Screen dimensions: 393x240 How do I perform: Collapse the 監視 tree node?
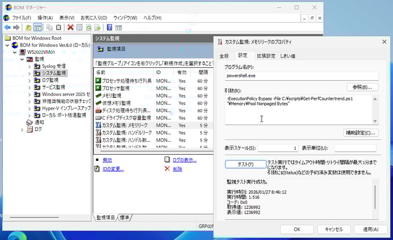click(22, 59)
